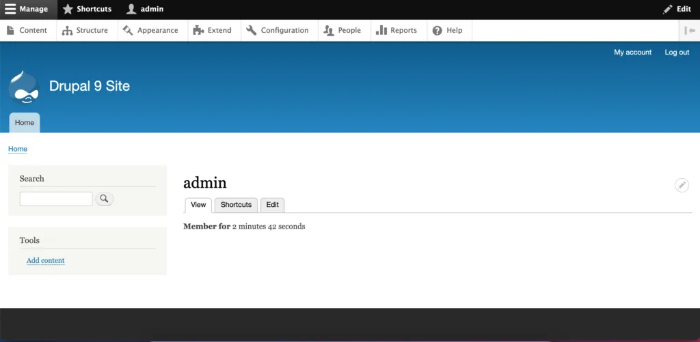Image resolution: width=700 pixels, height=342 pixels.
Task: Click the 'Member for' label text
Action: pos(206,227)
